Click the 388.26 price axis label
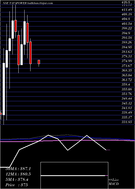This screenshot has width=135, height=189. (x=127, y=42)
